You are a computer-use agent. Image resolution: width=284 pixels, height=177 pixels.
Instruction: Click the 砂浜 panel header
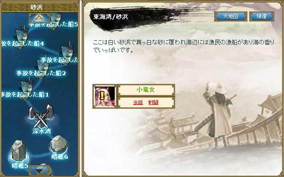[40, 7]
